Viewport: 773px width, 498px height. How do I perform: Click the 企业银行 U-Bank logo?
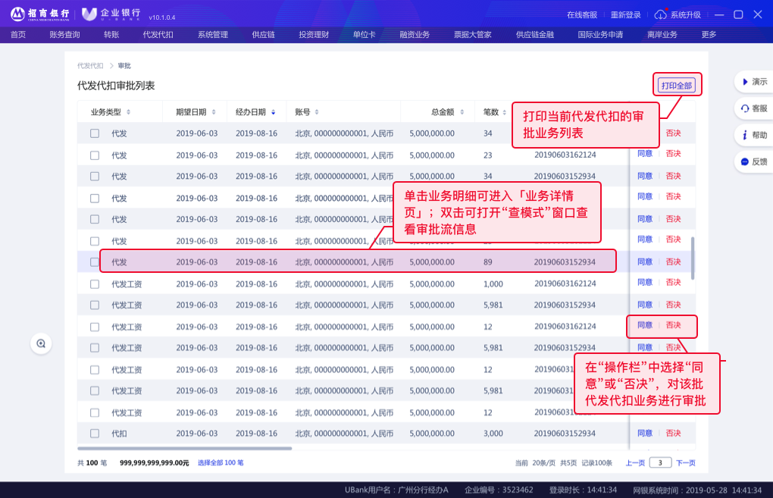(x=111, y=14)
